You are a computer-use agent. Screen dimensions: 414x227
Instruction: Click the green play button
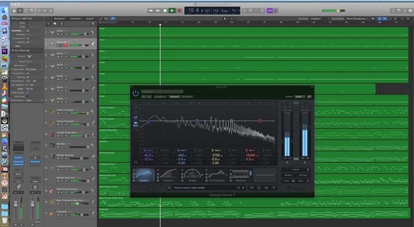[172, 10]
